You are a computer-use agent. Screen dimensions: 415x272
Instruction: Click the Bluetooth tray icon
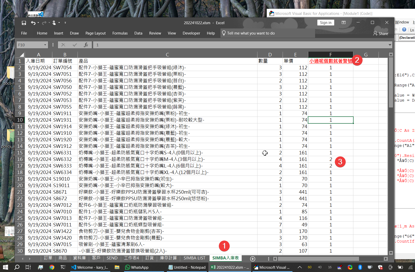pos(360,267)
